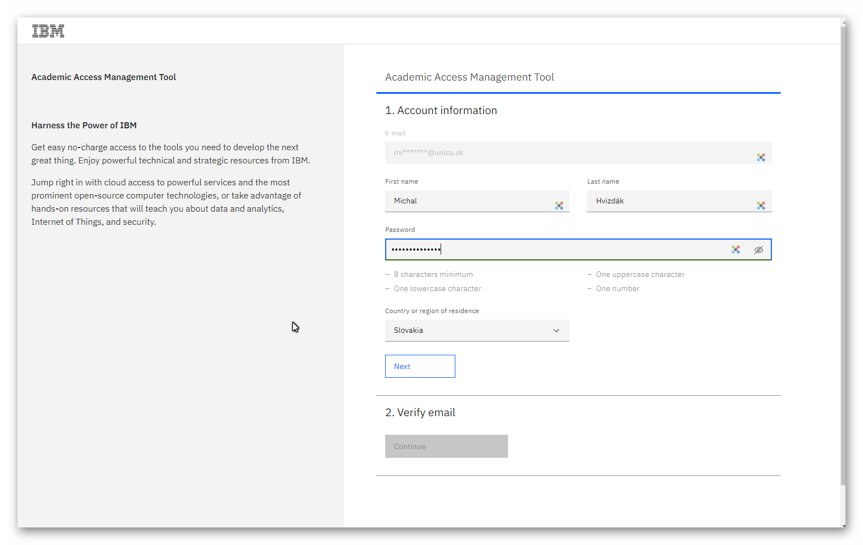Select the Academic Access Management Tool form header tab
This screenshot has height=545, width=863.
[470, 77]
